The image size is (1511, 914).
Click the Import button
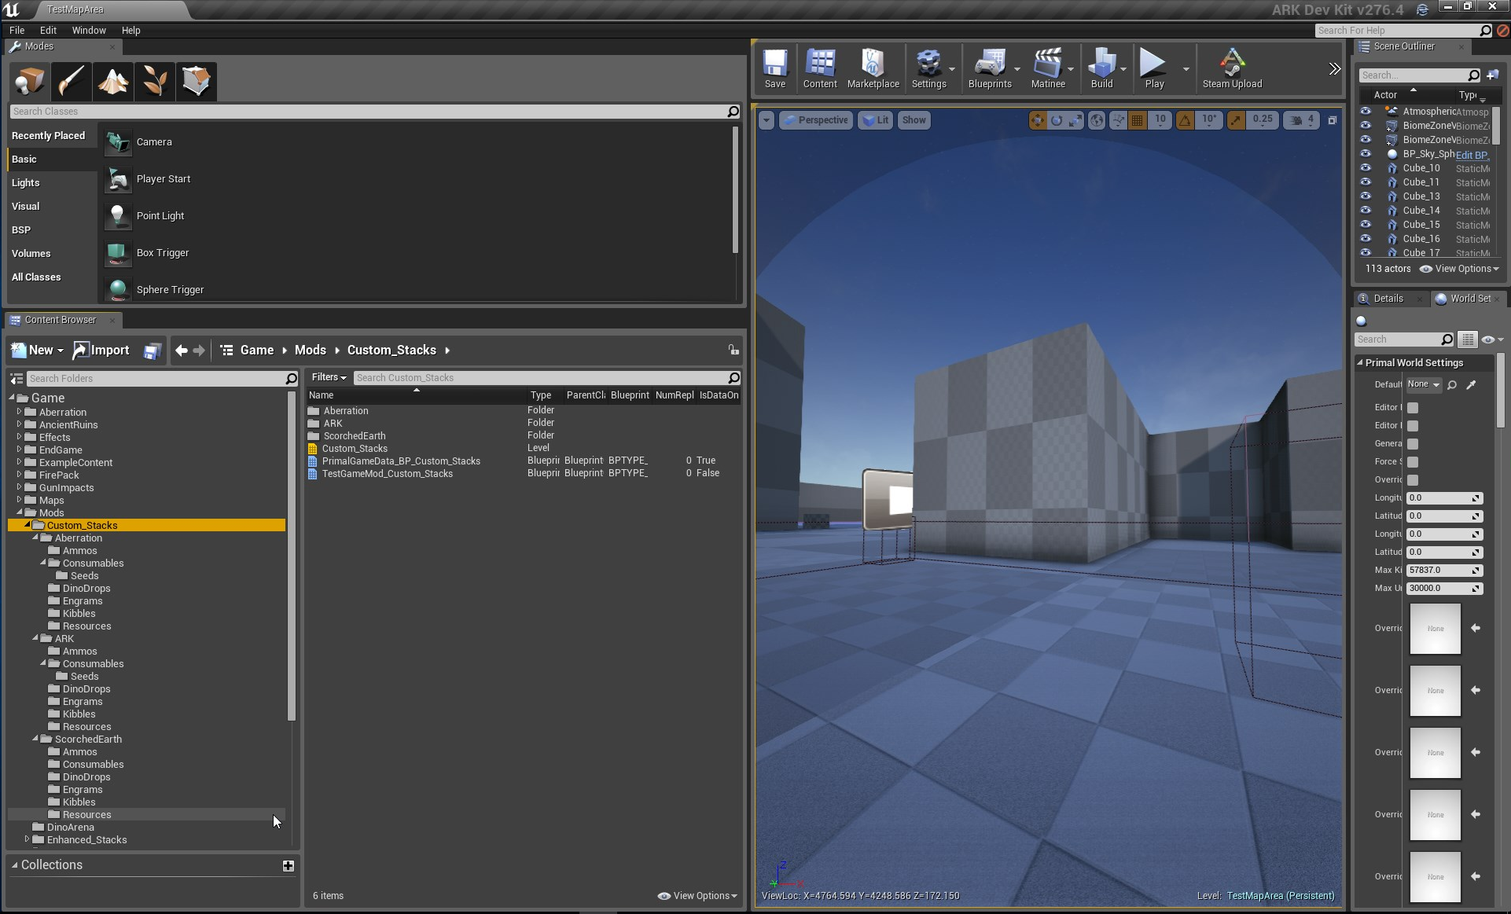tap(101, 351)
